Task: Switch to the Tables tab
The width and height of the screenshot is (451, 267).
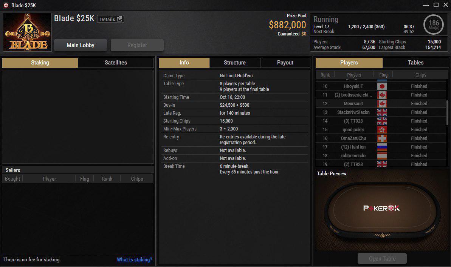Action: [x=415, y=63]
